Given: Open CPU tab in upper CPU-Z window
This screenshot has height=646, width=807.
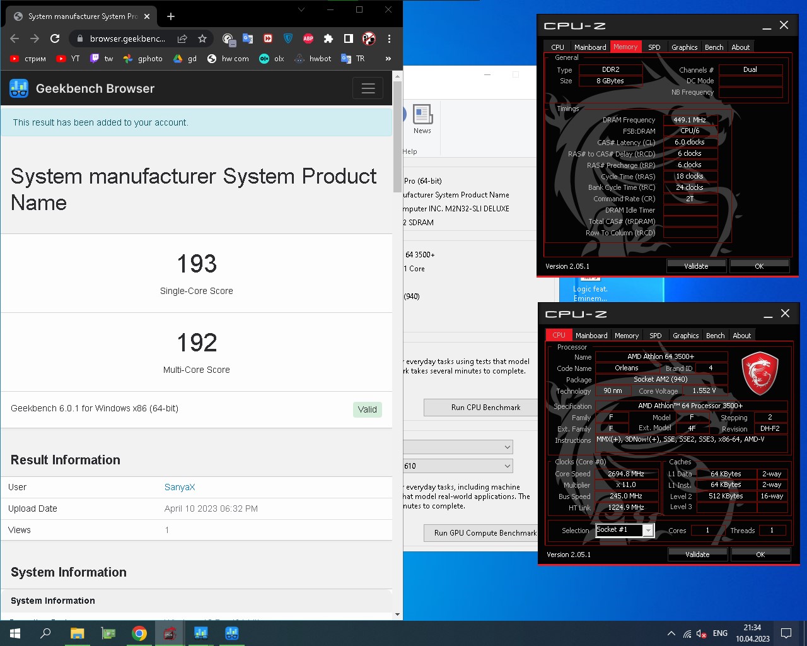Looking at the screenshot, I should click(x=557, y=47).
